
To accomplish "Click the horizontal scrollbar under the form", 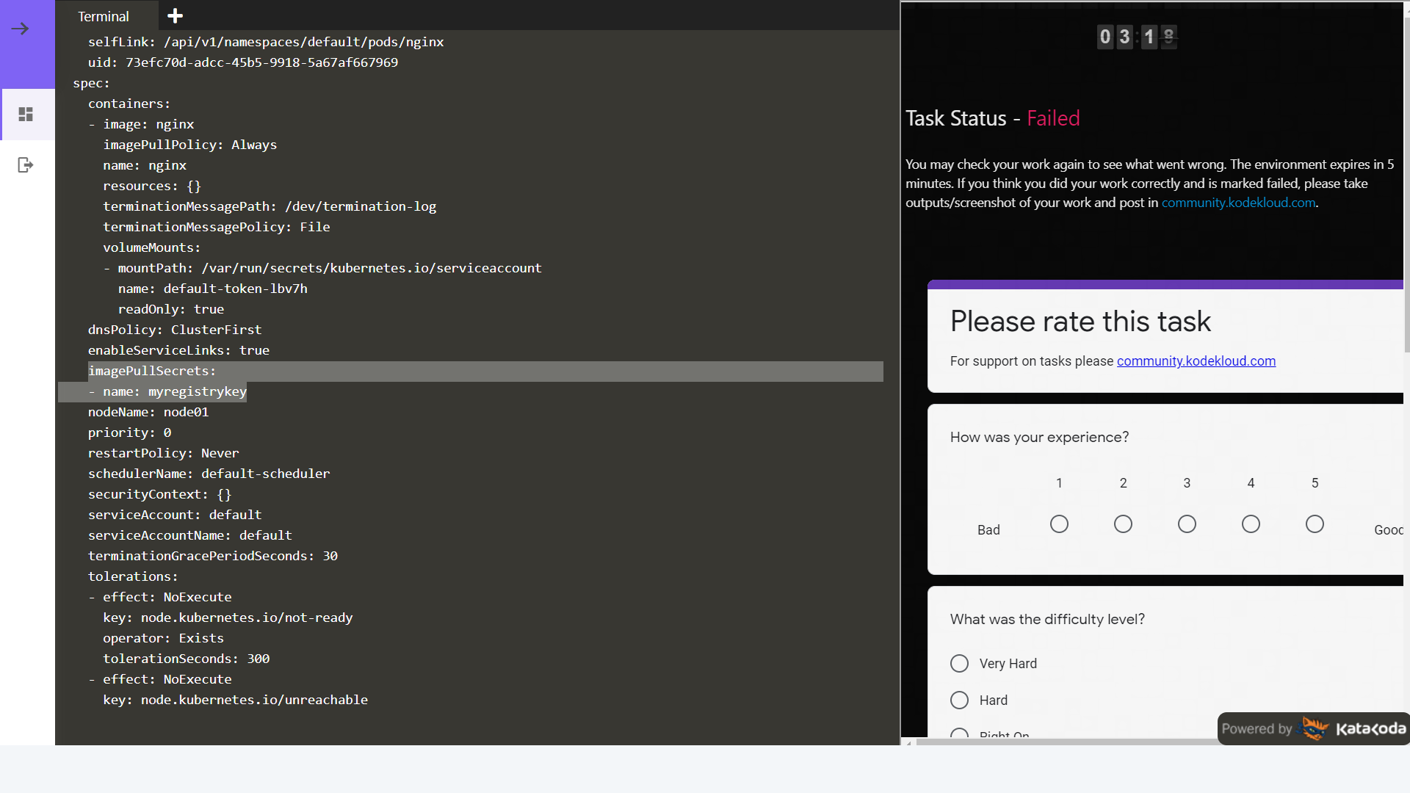I will 1065,742.
